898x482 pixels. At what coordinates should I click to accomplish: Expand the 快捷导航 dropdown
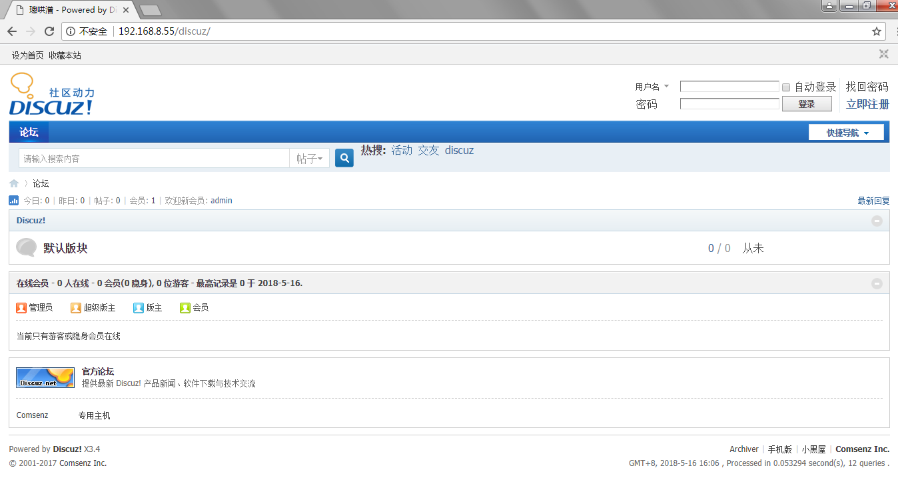pyautogui.click(x=846, y=133)
